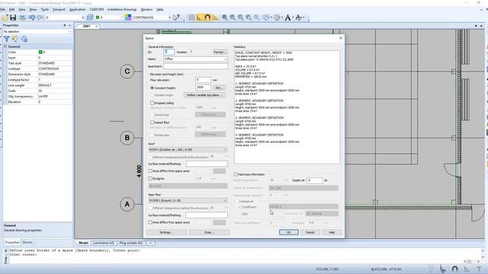Undo last action in toolbar

tap(32, 18)
